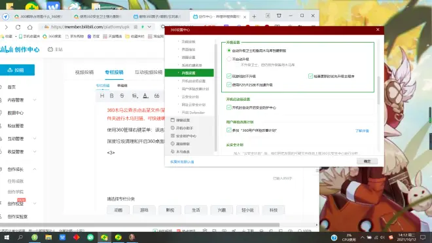The image size is (432, 243).
Task: Uncheck 开机时自动开启安全防护中心 checkbox
Action: coord(229,107)
